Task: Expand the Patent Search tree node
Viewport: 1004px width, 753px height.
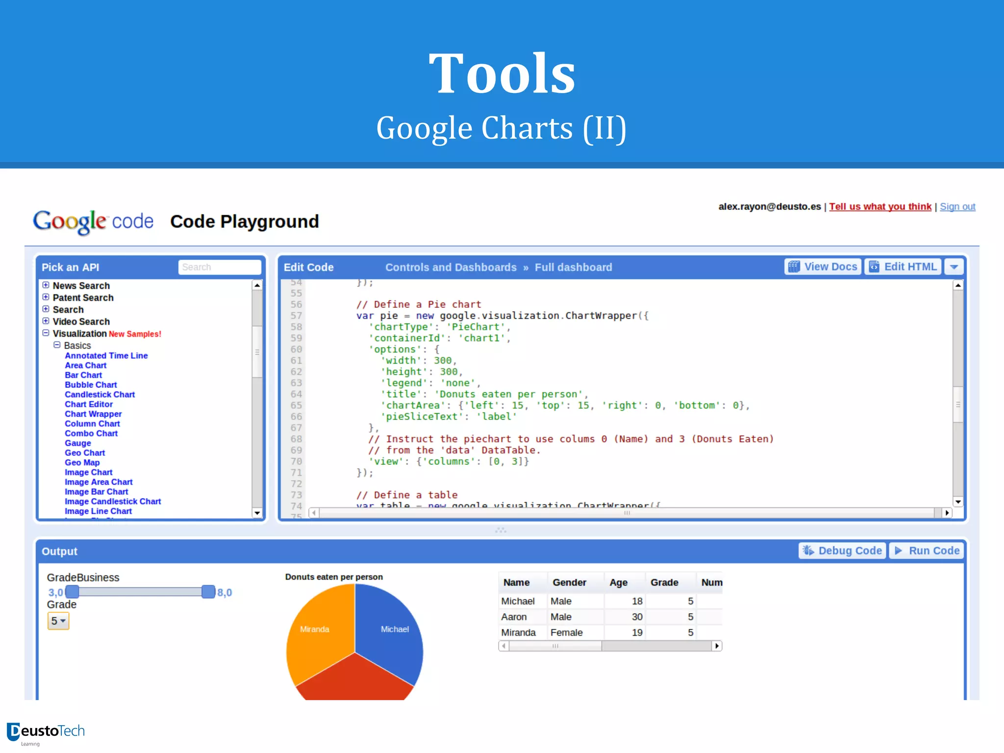Action: pos(46,297)
